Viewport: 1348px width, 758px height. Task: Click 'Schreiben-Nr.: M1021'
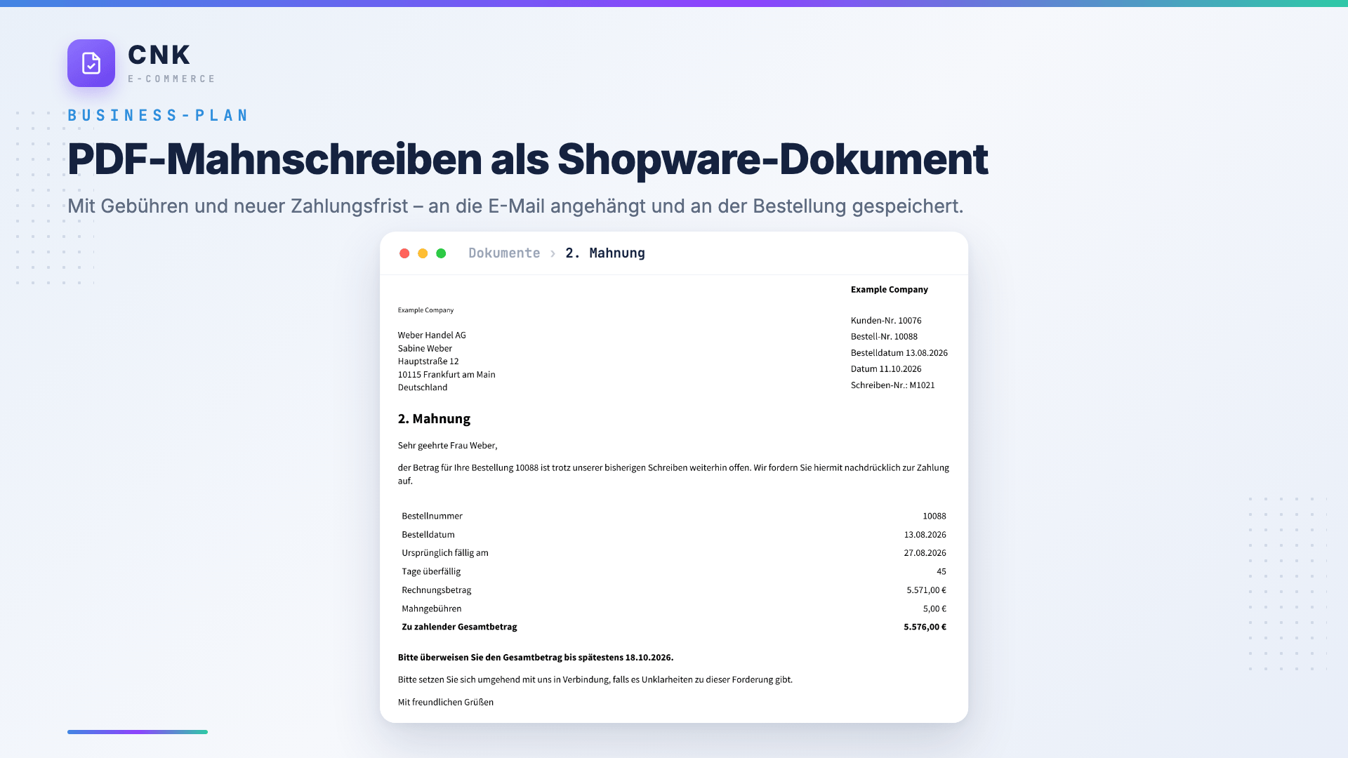click(892, 385)
